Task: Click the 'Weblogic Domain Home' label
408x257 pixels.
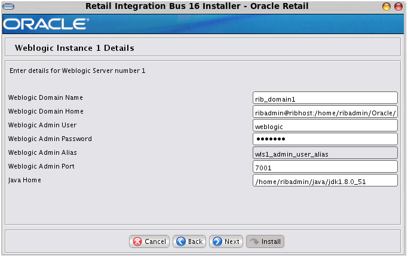Action: click(x=46, y=111)
